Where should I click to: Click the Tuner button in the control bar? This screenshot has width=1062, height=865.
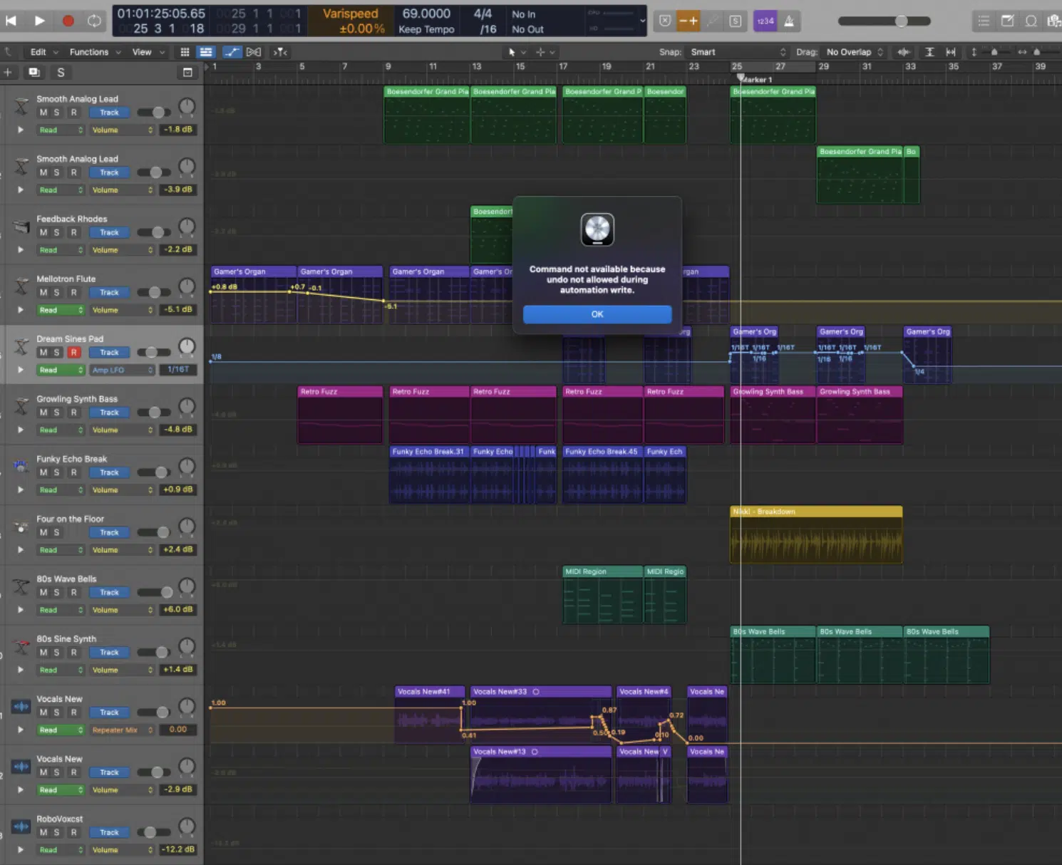712,21
